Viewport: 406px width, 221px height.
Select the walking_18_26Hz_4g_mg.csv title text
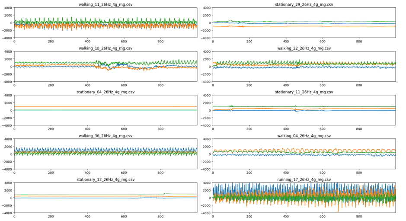point(105,48)
